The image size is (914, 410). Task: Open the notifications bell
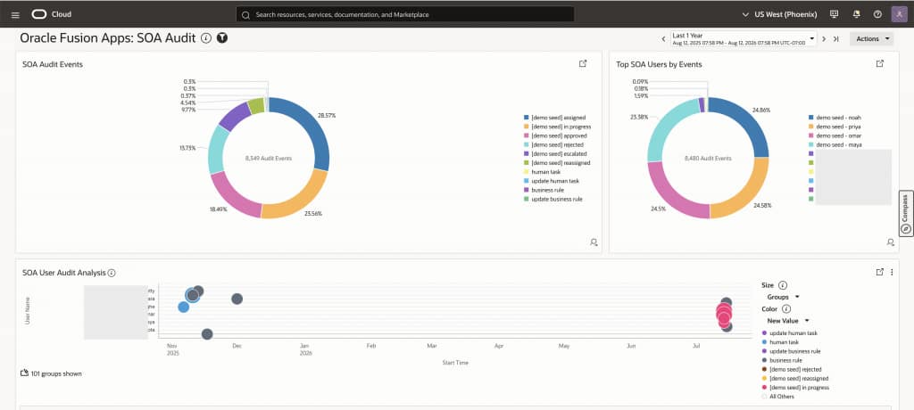coord(856,14)
